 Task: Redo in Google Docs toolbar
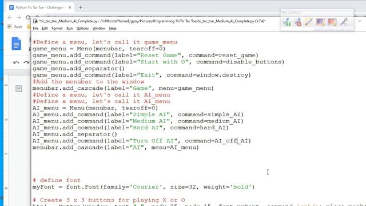(x=26, y=62)
